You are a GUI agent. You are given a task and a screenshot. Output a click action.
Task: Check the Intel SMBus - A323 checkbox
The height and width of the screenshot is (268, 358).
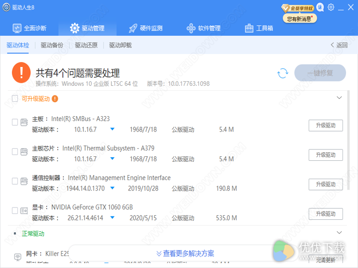coord(15,122)
